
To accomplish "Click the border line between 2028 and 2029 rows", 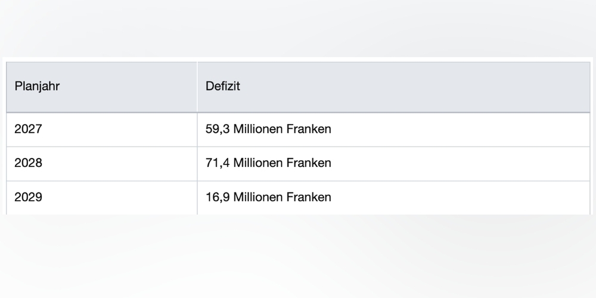I will 298,181.
